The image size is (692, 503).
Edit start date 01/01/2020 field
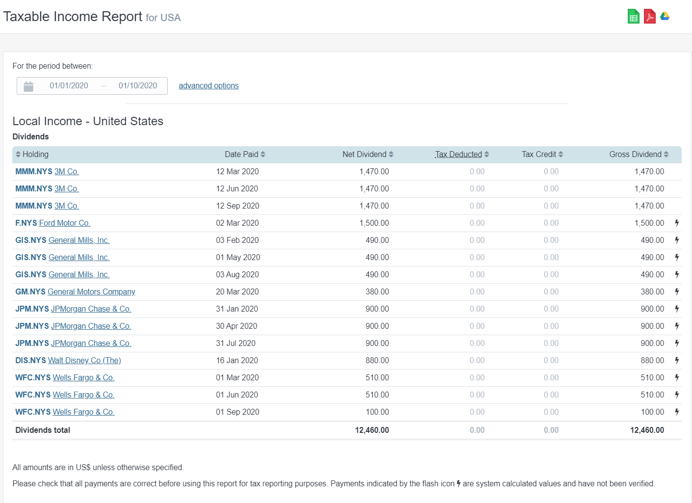pyautogui.click(x=69, y=85)
